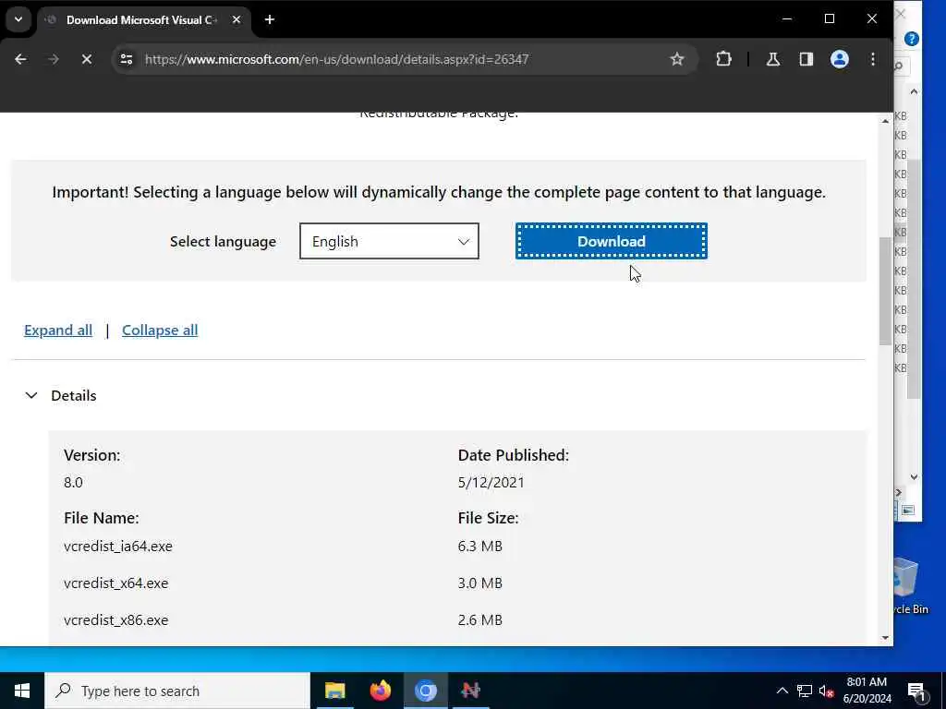This screenshot has width=946, height=709.
Task: Click the Expand all link
Action: [58, 330]
